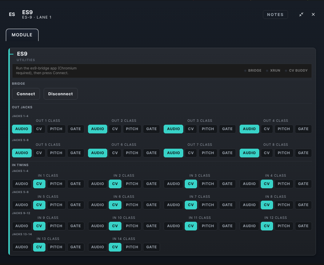The image size is (324, 265).
Task: Set OUT 1 class to PITCH
Action: click(56, 129)
